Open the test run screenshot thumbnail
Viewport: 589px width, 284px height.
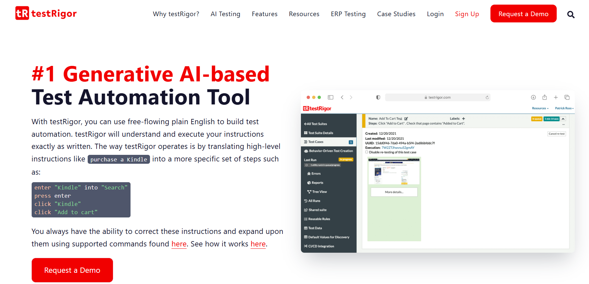(x=394, y=171)
